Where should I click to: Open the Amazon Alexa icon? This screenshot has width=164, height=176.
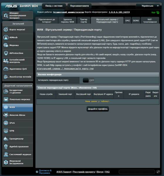(6, 115)
